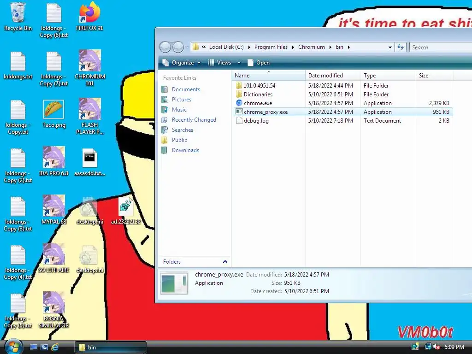Select loldongs - Copy (7).txt file
This screenshot has width=472, height=354.
click(x=53, y=69)
